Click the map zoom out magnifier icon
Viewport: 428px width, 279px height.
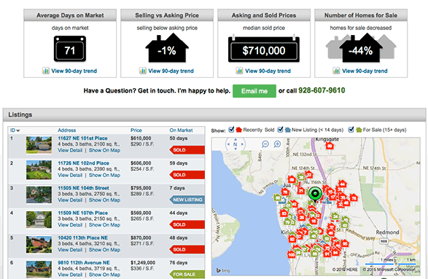[265, 144]
